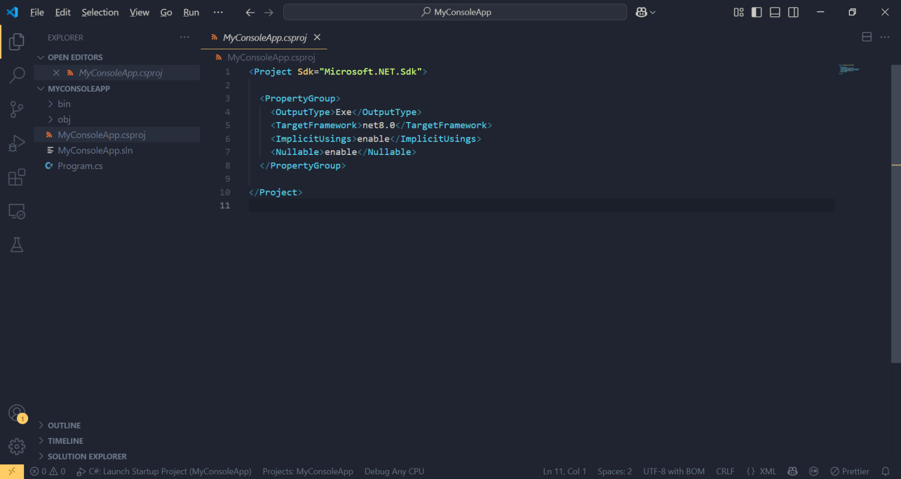Toggle the Primary Side Bar

(756, 12)
